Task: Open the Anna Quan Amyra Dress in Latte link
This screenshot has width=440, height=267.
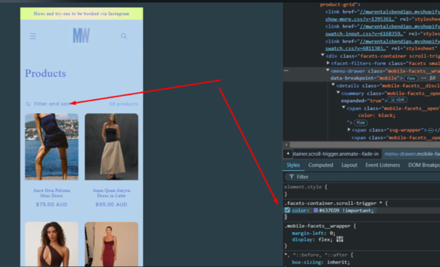Action: click(x=111, y=193)
